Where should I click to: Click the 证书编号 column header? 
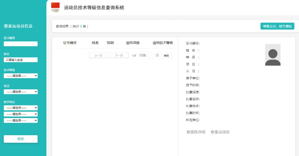coord(70,43)
